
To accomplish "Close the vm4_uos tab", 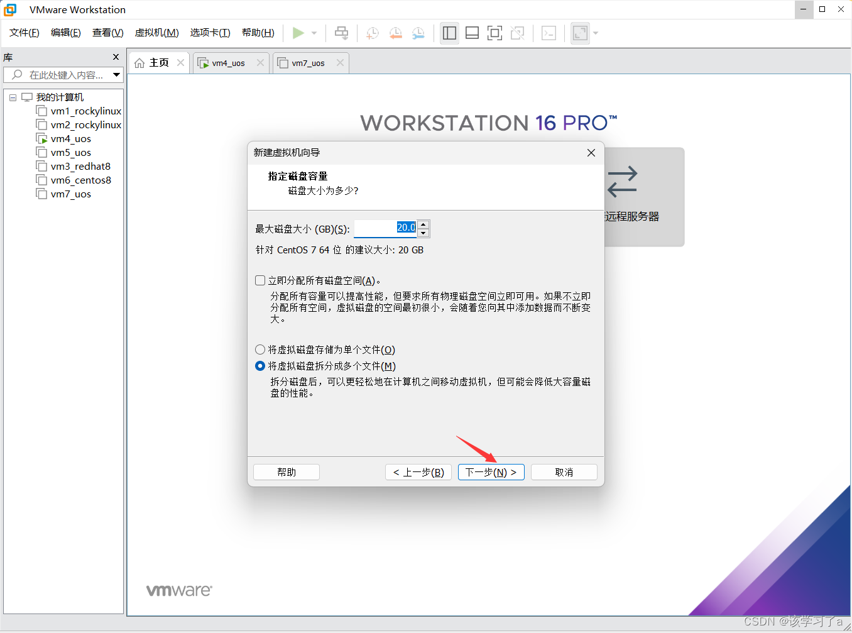I will (260, 62).
